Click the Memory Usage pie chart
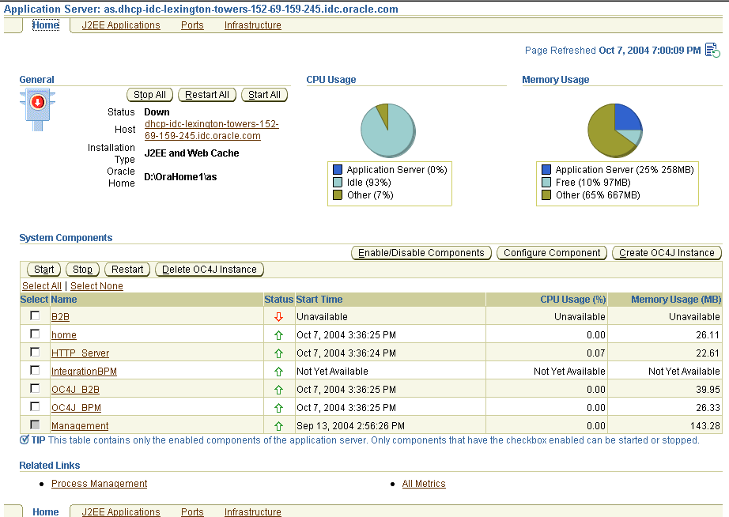The width and height of the screenshot is (729, 517). [615, 130]
